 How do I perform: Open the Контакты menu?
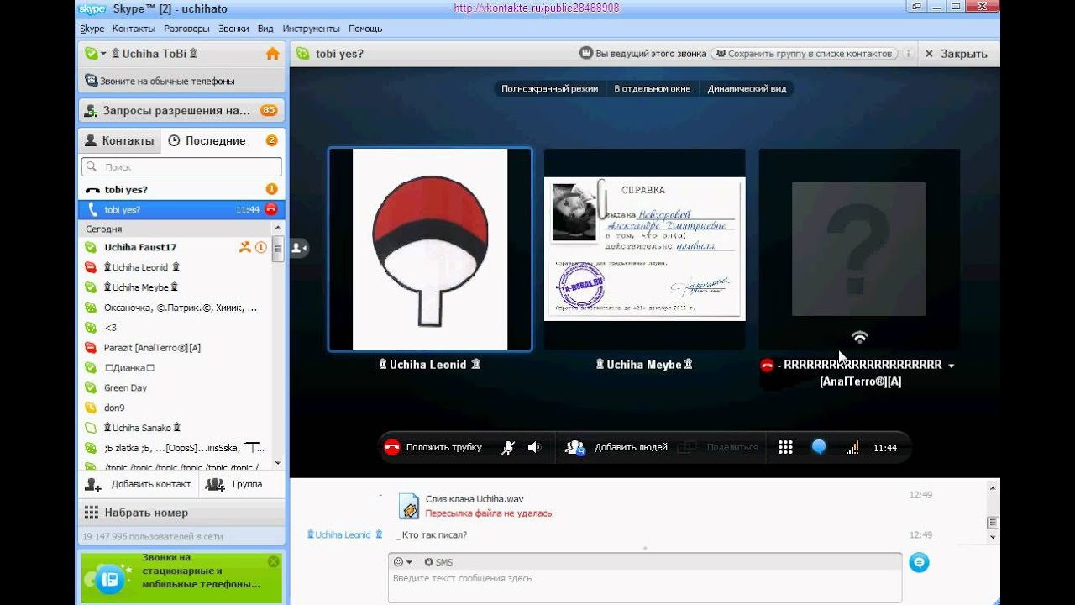[134, 29]
